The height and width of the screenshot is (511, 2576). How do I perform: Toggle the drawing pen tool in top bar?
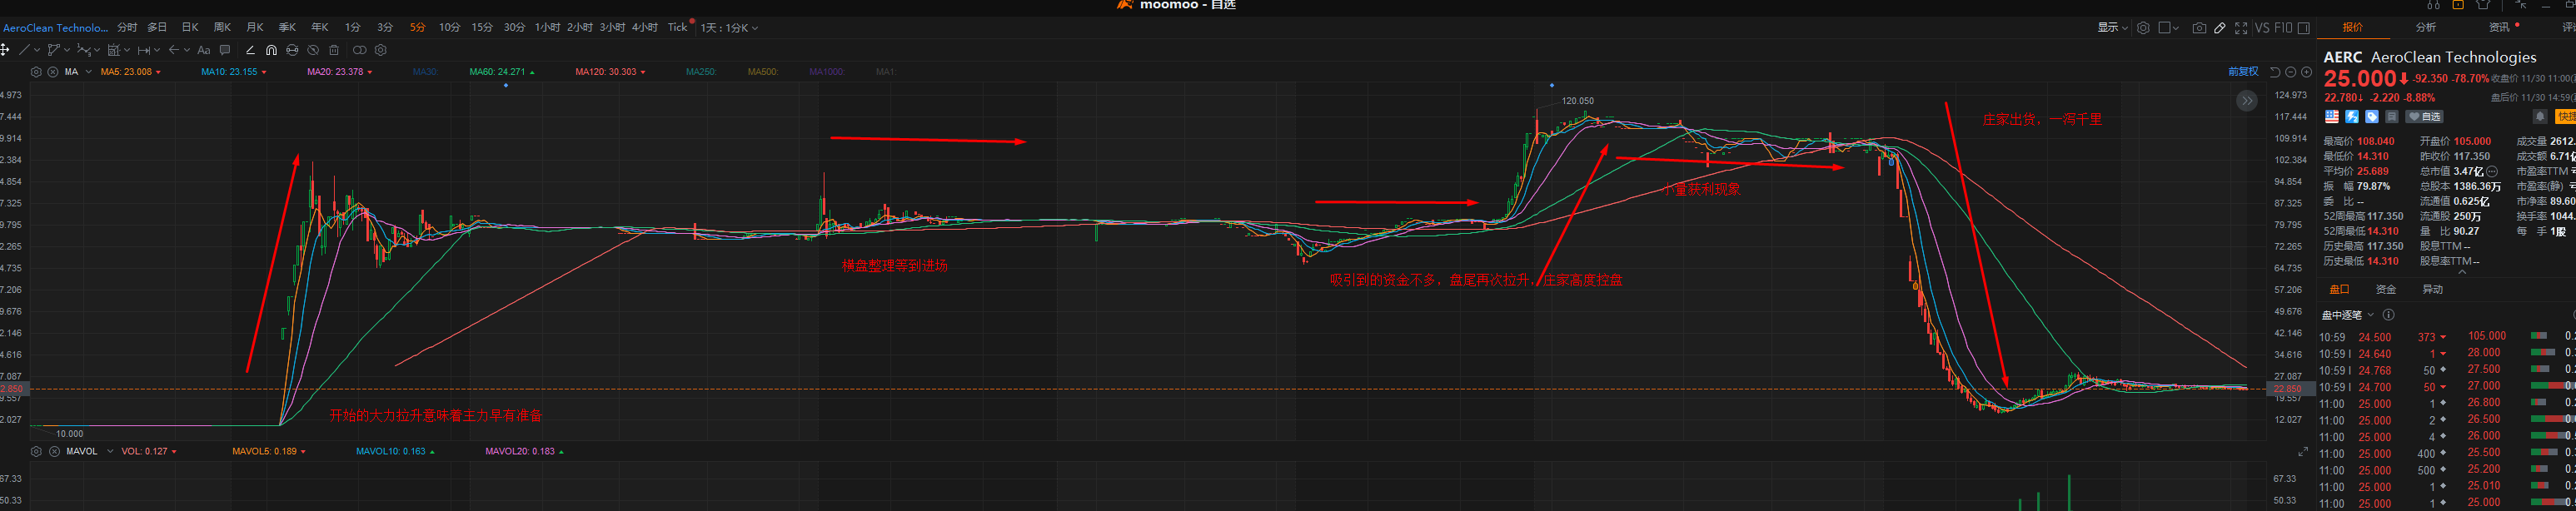click(x=2220, y=28)
